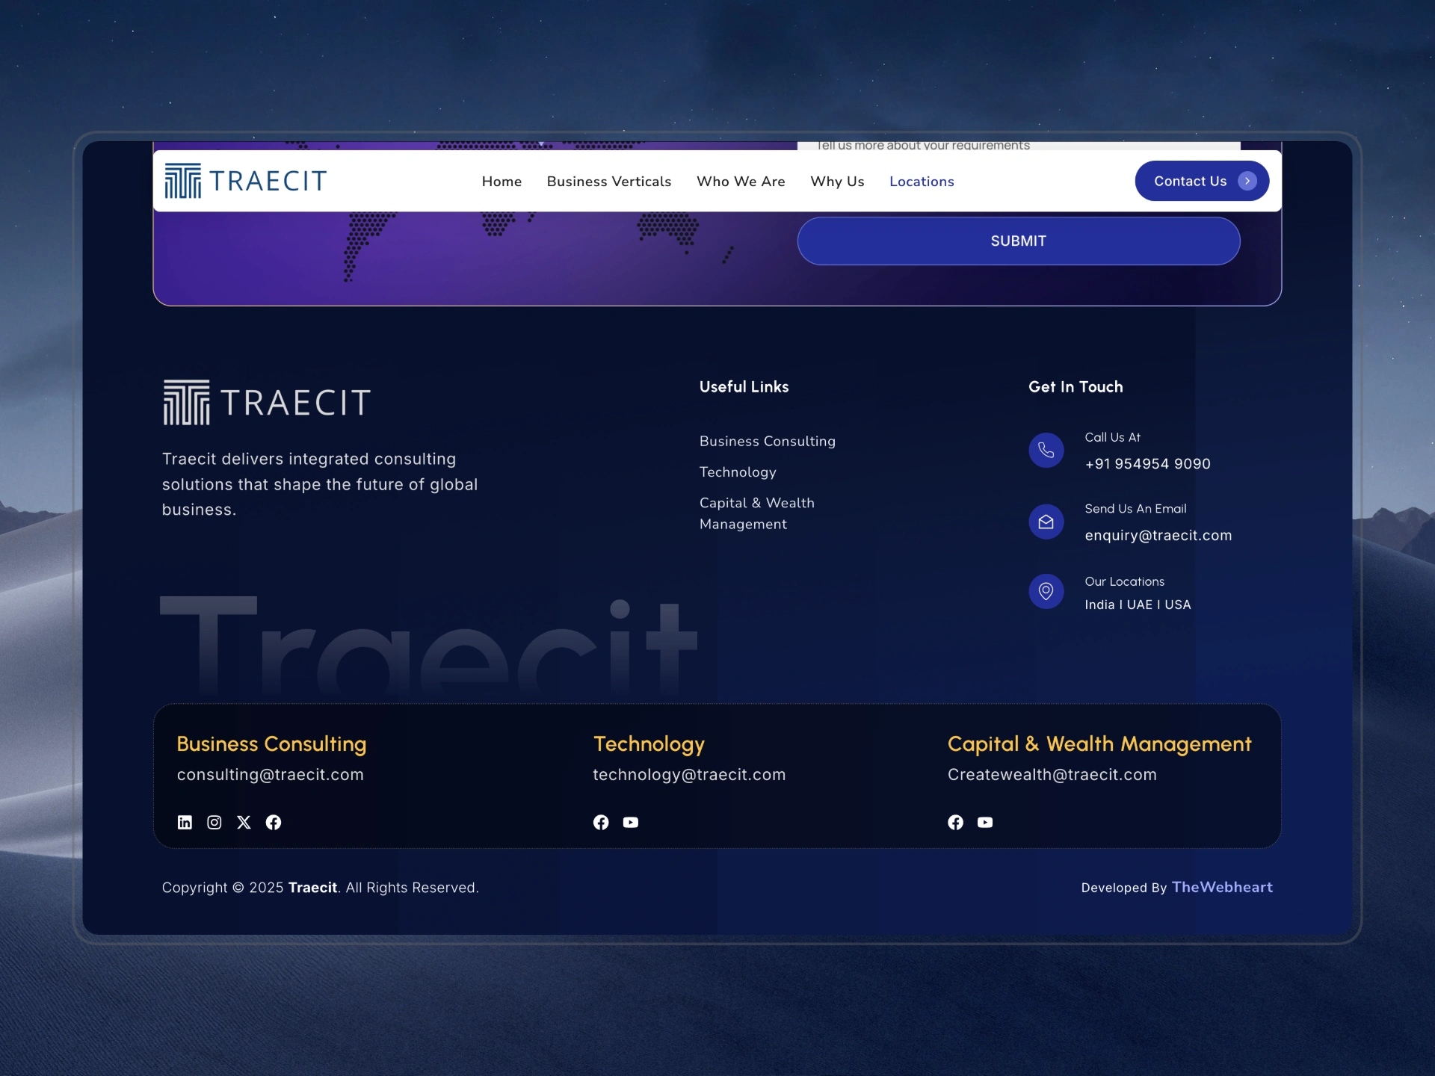Screen dimensions: 1435x1076
Task: Open YouTube icon under Technology section
Action: pos(631,822)
